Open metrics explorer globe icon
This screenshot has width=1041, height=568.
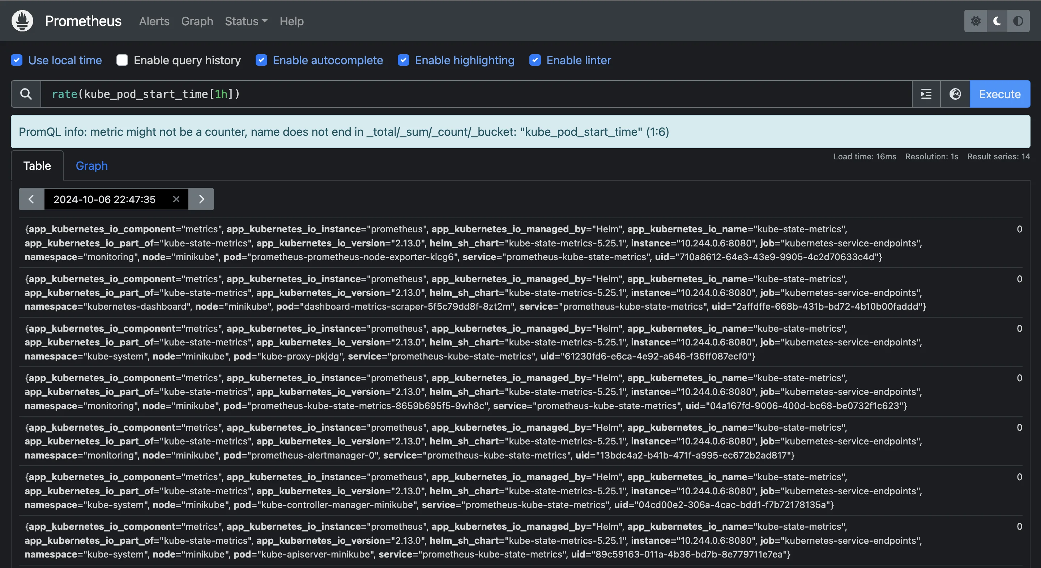click(955, 94)
